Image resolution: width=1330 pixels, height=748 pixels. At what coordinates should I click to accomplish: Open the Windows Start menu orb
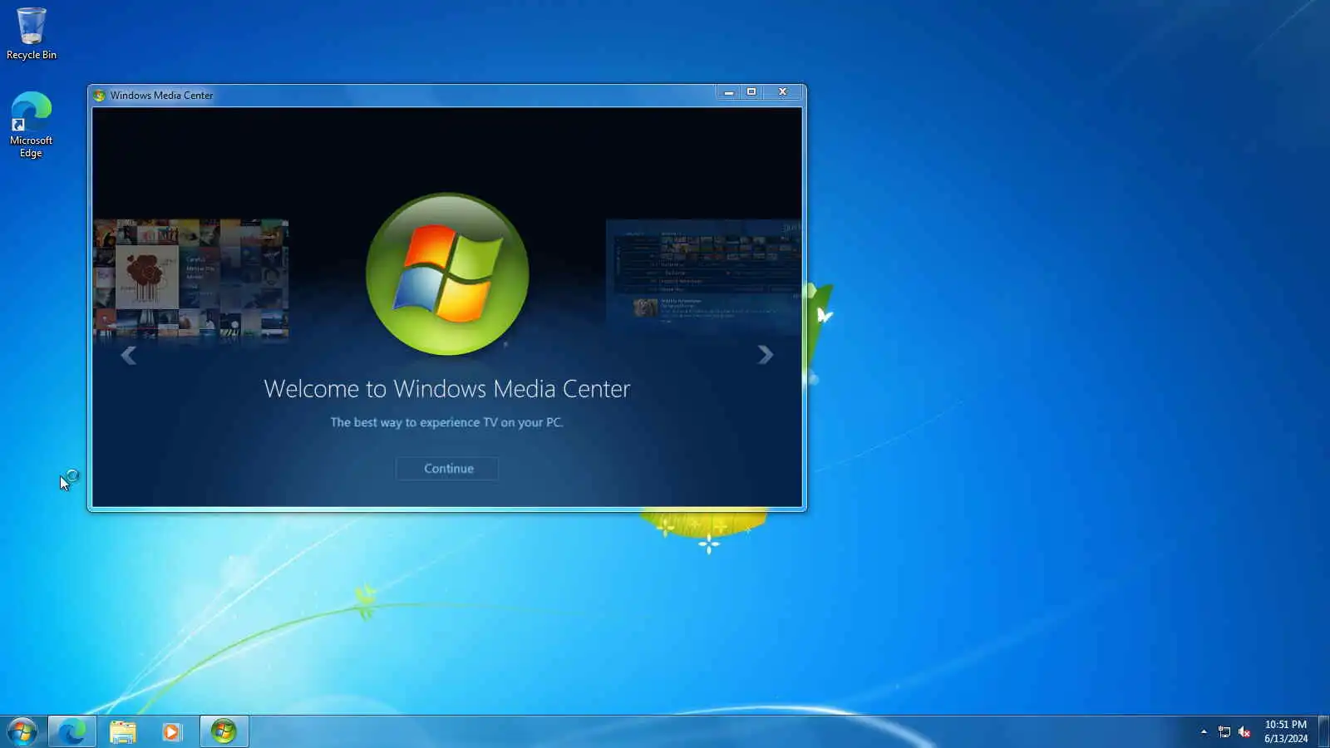(22, 731)
